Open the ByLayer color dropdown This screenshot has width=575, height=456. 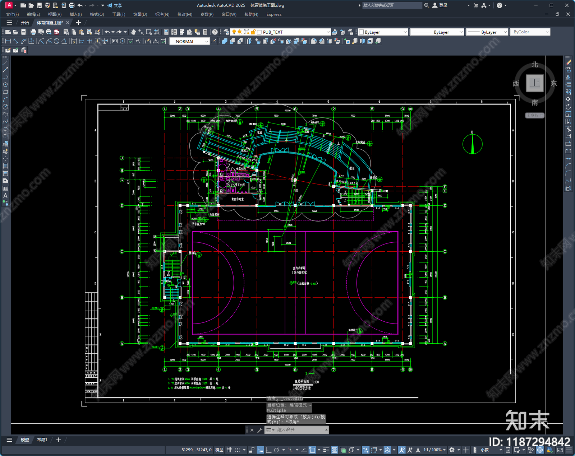[x=405, y=32]
